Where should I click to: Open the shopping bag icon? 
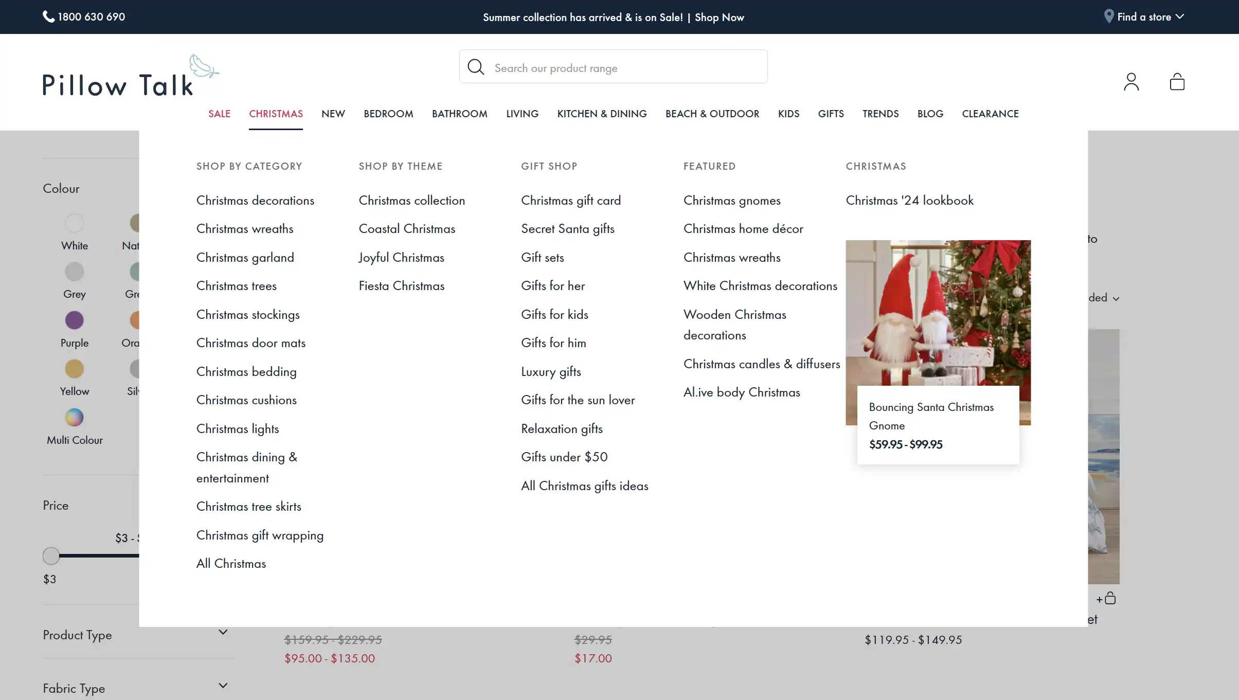pos(1177,82)
